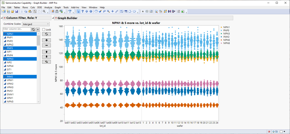The height and width of the screenshot is (134, 290).
Task: Enable the Lock checkbox
Action: point(44,29)
